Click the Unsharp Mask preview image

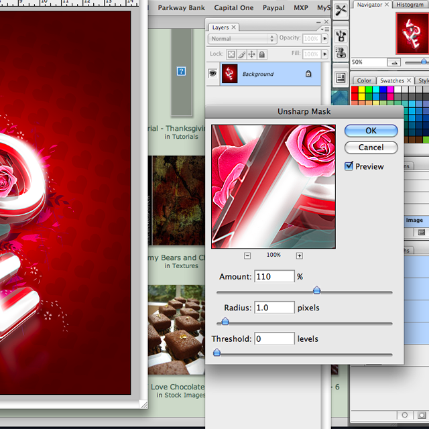[x=273, y=186]
